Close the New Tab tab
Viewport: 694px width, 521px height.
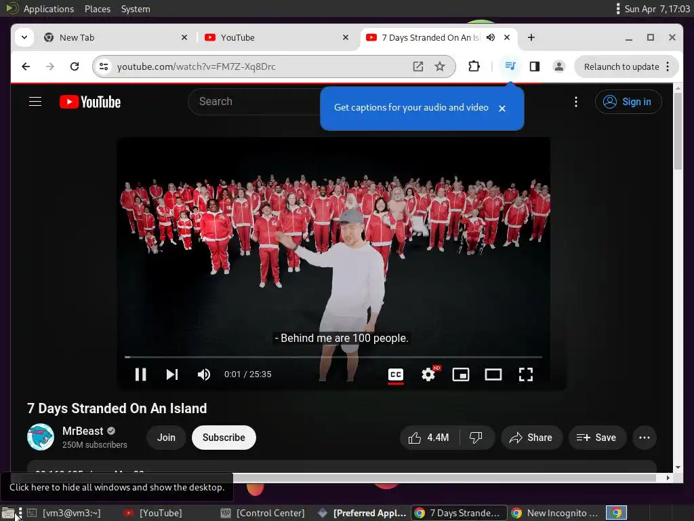(x=184, y=38)
